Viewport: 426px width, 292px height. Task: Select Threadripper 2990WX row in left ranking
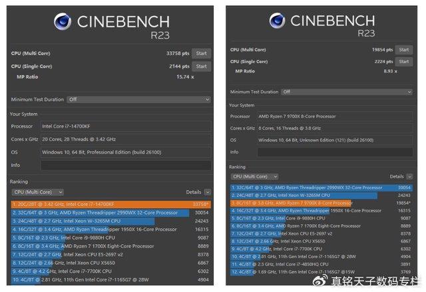pos(111,213)
